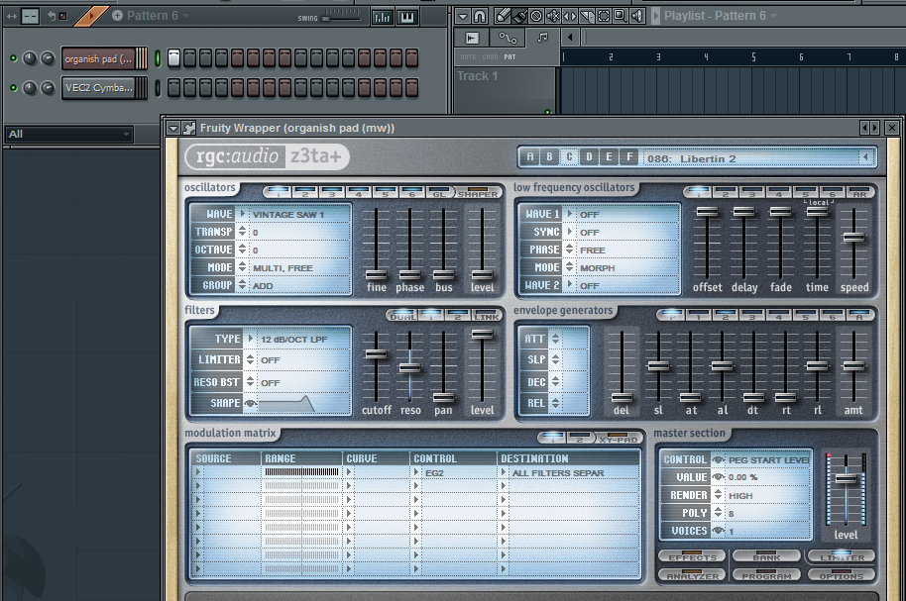This screenshot has height=601, width=906.
Task: Select the selection tool in Playlist toolbar
Action: [604, 16]
